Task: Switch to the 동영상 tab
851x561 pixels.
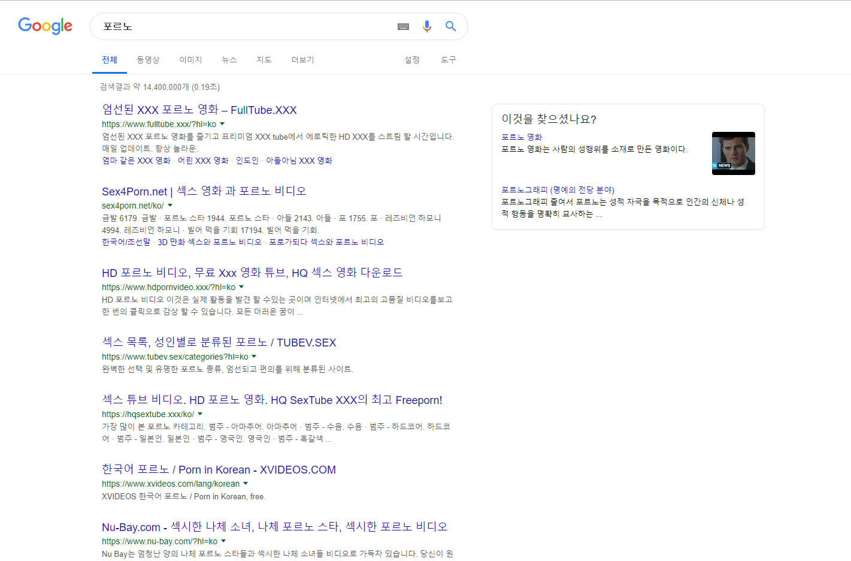Action: 148,60
